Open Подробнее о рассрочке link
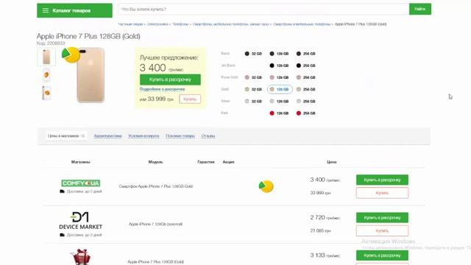Image resolution: width=471 pixels, height=265 pixels. coord(162,89)
